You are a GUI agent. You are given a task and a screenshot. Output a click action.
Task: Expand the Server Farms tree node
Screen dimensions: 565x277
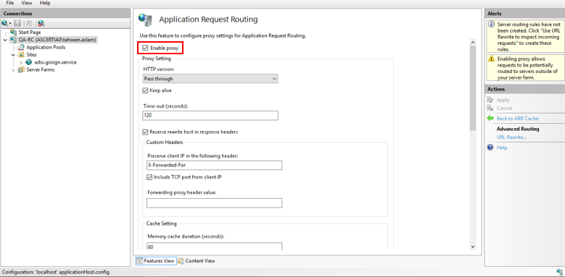[x=14, y=70]
